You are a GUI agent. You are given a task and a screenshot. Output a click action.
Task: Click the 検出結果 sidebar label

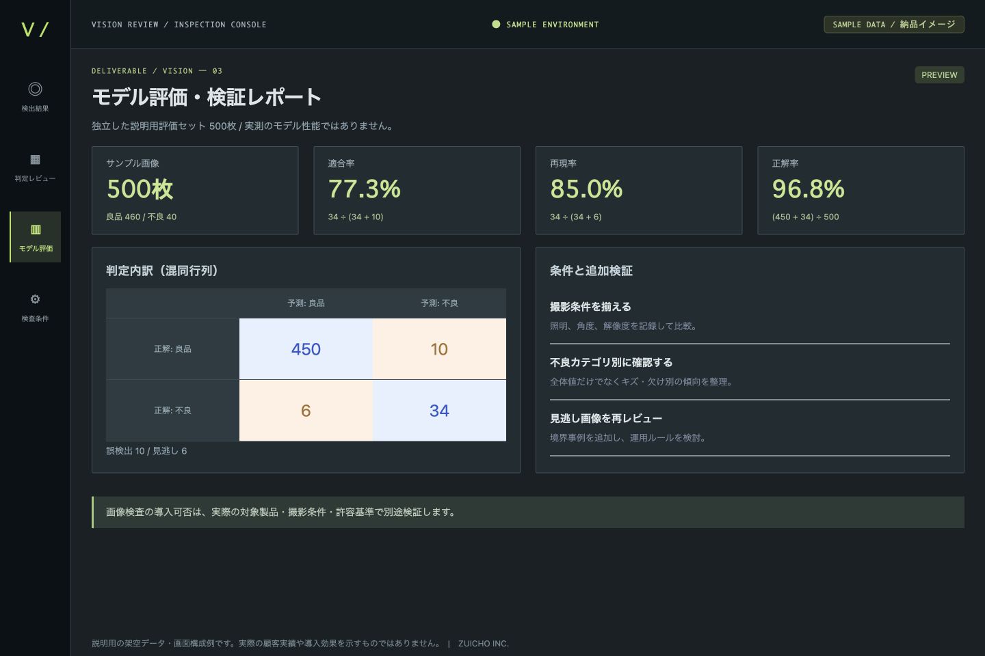pos(35,109)
